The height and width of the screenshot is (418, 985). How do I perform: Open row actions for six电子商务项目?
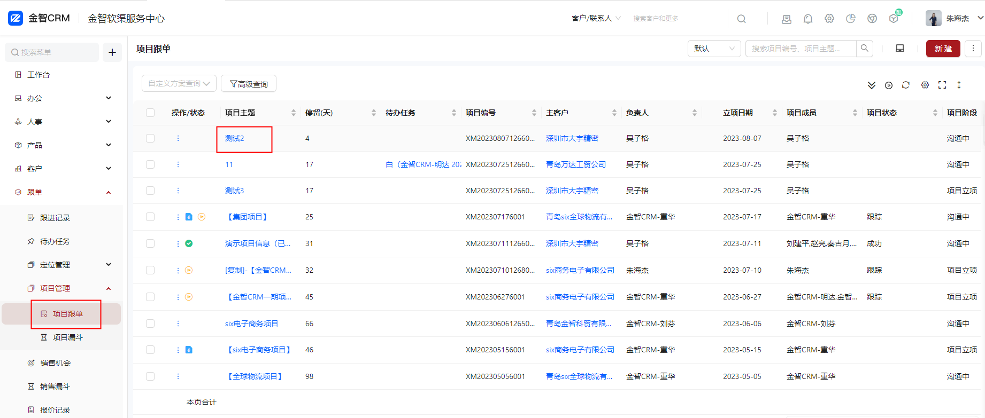pos(178,324)
